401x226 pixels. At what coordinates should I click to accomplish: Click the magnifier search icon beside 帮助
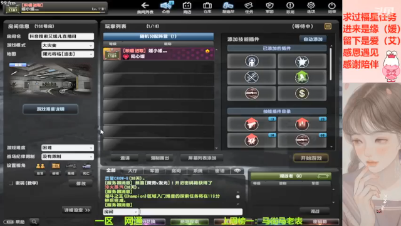pyautogui.click(x=34, y=222)
